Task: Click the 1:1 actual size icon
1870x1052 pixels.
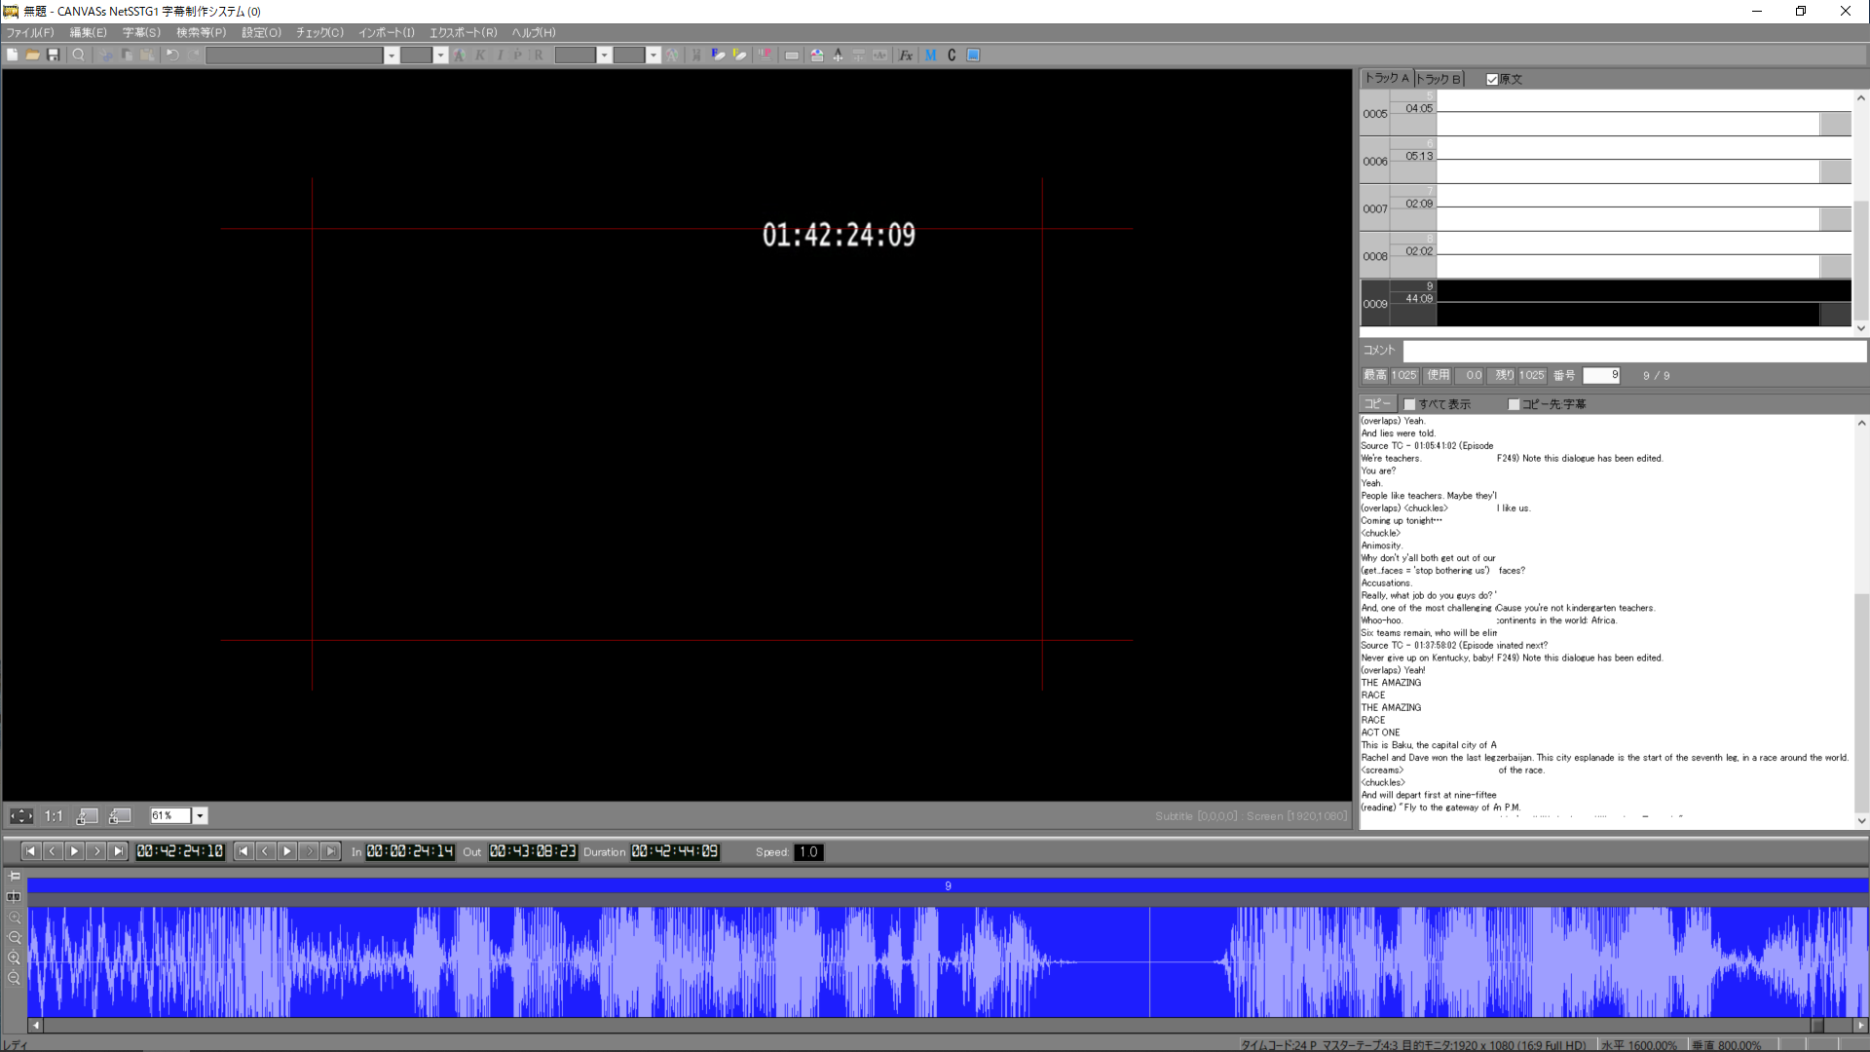Action: click(x=54, y=816)
